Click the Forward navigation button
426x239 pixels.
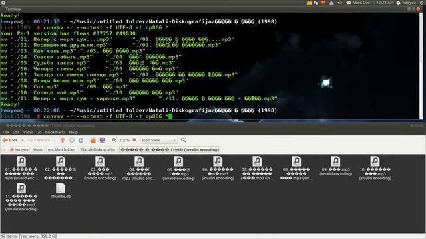[x=39, y=140]
